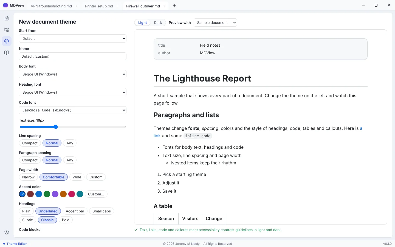Set headings style to Underlined
This screenshot has height=247, width=395.
[x=48, y=211]
